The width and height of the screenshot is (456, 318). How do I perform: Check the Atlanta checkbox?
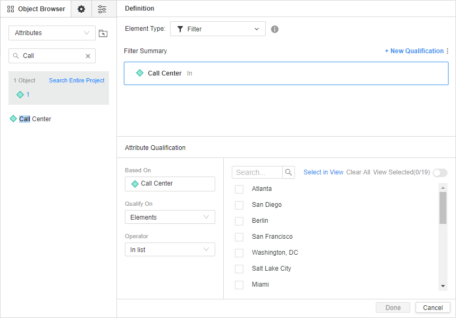coord(239,189)
